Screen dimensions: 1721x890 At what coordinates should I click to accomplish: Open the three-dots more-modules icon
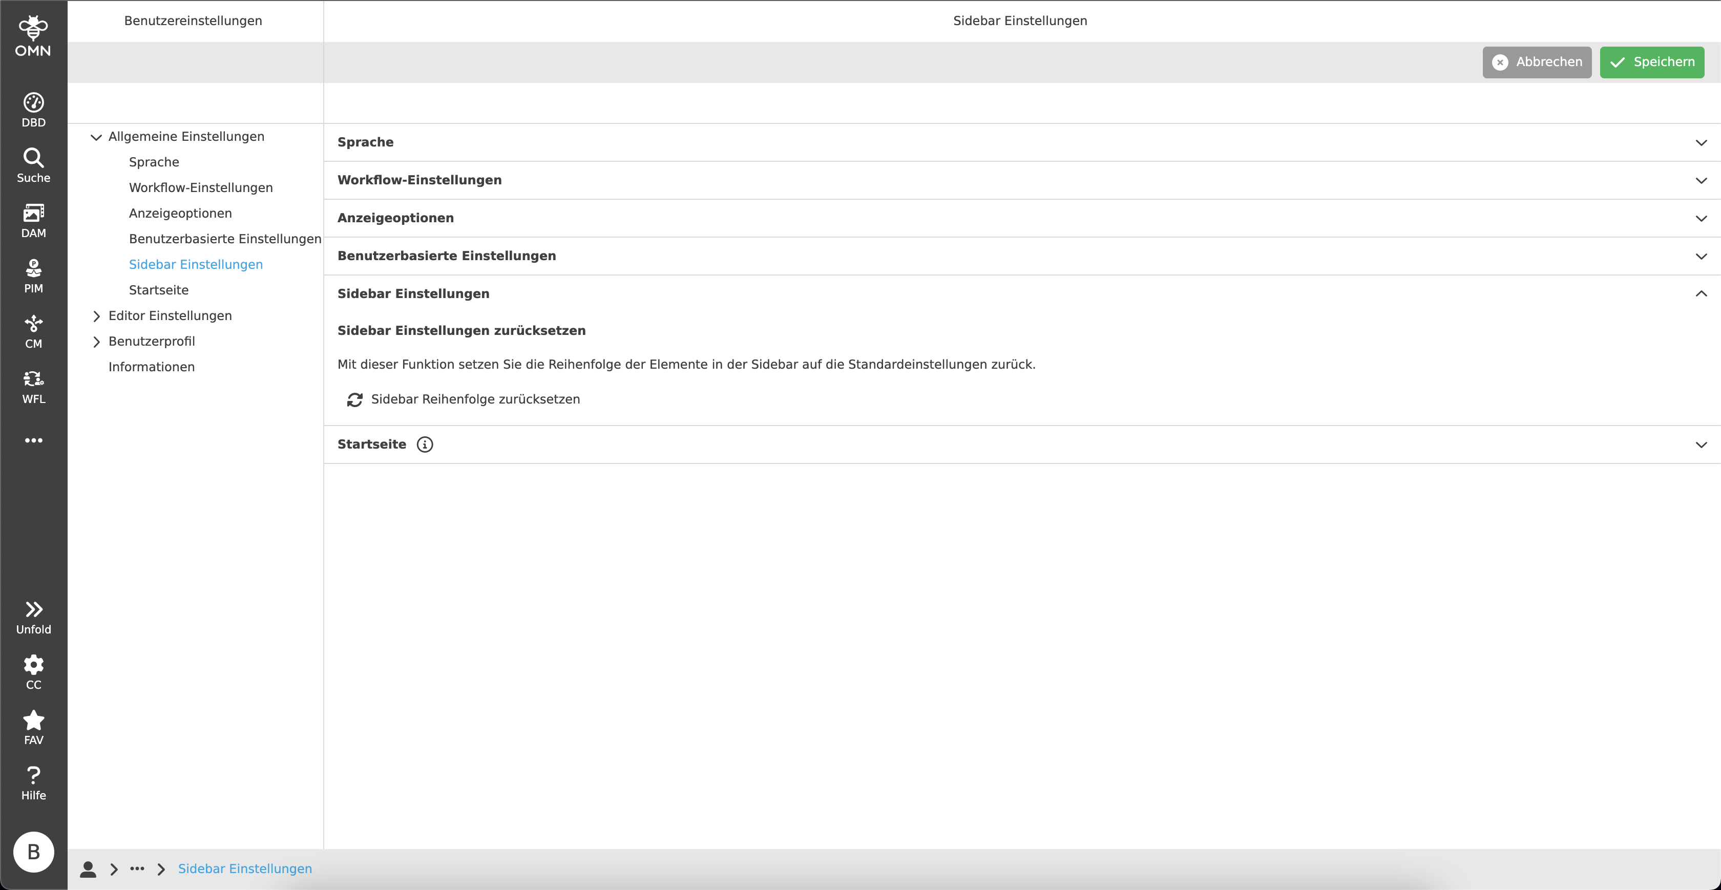click(x=33, y=440)
